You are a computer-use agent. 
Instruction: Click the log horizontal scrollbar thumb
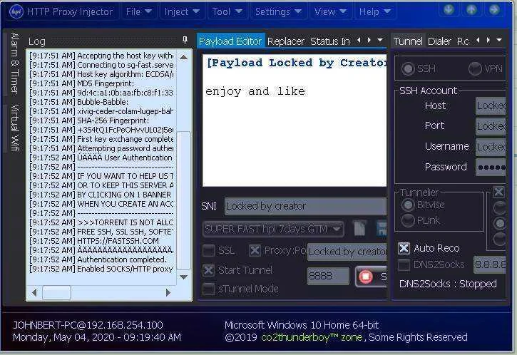(57, 293)
